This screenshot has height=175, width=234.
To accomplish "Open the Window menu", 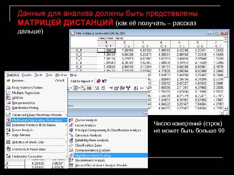I will pyautogui.click(x=61, y=75).
